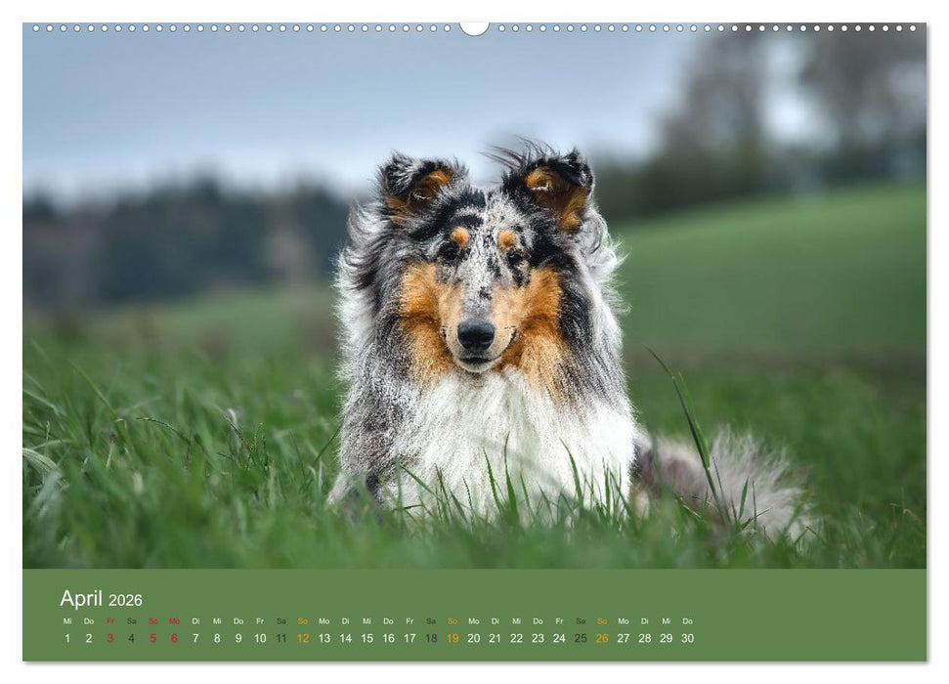Viewport: 949px width, 684px height.
Task: Click the orange Sunday date 12
Action: 302,637
